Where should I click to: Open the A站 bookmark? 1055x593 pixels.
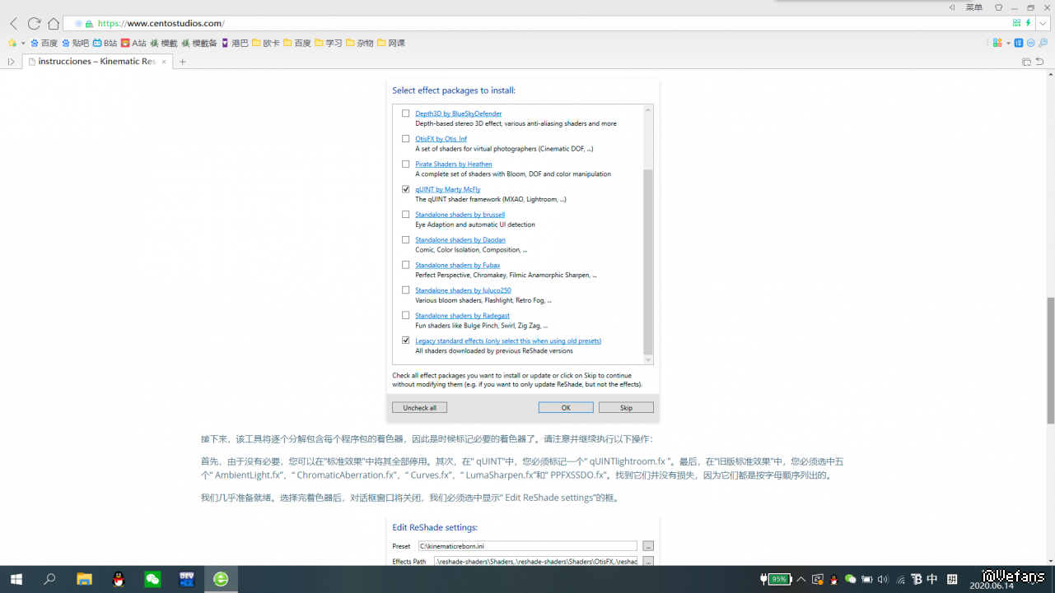click(x=133, y=43)
